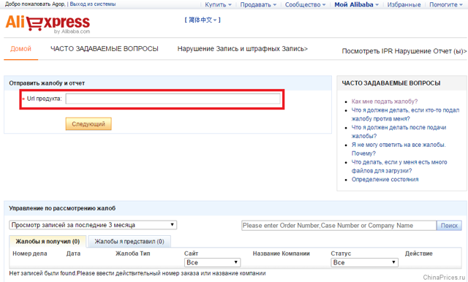Open Нарушение Запись и штрафных Запись tab
The image size is (468, 282).
[242, 49]
